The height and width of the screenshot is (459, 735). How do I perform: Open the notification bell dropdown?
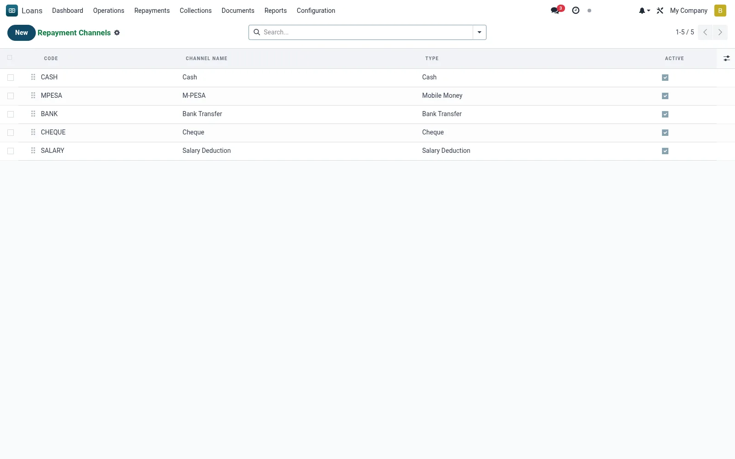coord(644,11)
